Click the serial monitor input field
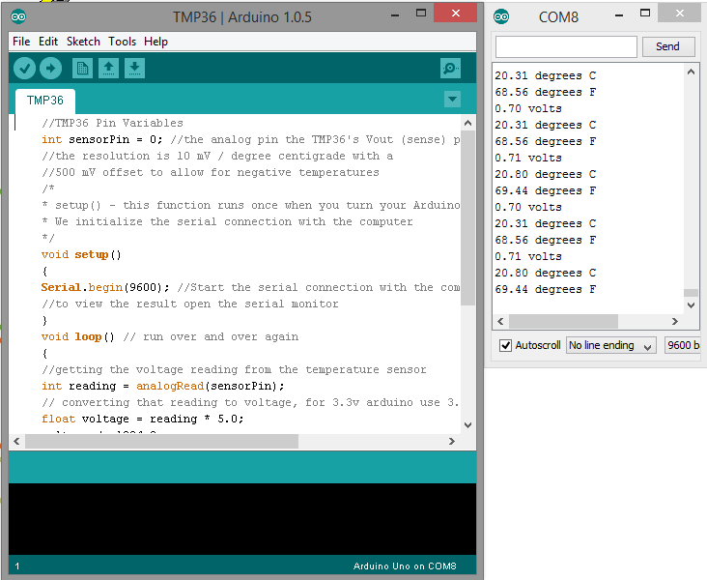707x580 pixels. point(566,46)
